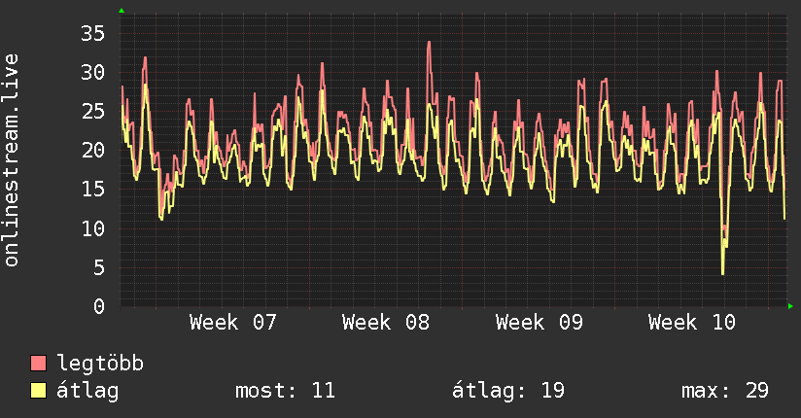Click the 0 y-axis tick label

click(x=99, y=306)
